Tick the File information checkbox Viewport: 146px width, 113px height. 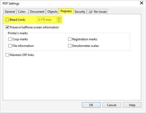[x=10, y=46]
